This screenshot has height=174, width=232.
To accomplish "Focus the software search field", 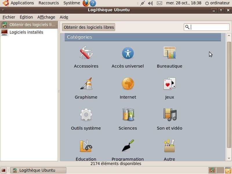I will tap(206, 27).
